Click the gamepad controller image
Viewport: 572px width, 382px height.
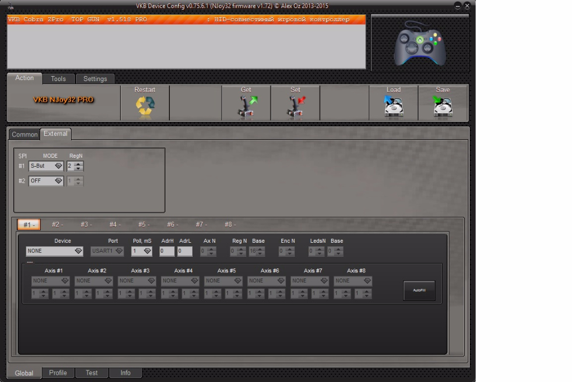[420, 43]
